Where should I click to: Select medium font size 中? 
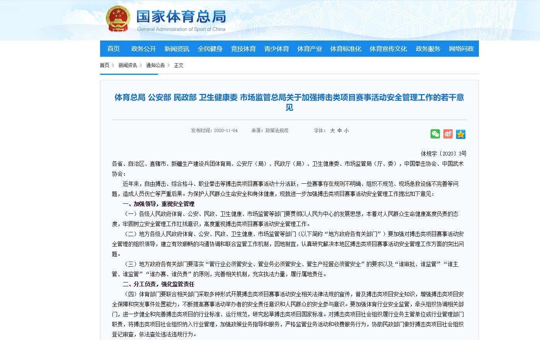[340, 131]
